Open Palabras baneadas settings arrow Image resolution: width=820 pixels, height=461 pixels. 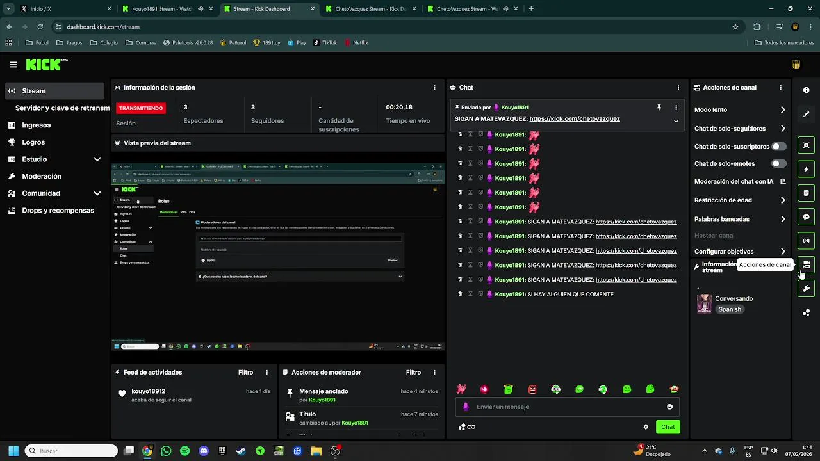(x=783, y=219)
